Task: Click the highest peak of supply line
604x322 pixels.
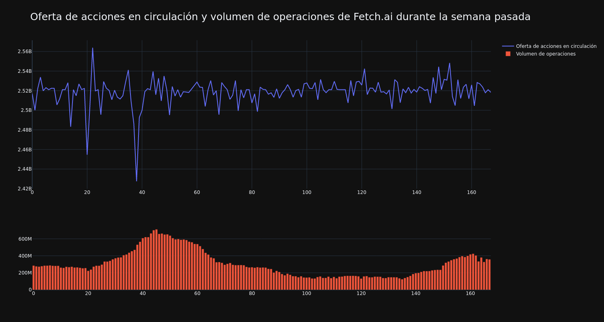Action: point(93,48)
